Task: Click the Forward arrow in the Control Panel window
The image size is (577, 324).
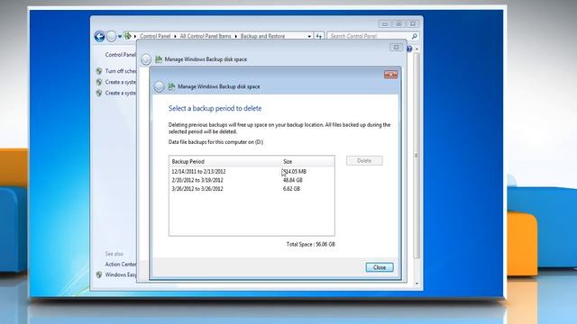Action: click(x=112, y=36)
